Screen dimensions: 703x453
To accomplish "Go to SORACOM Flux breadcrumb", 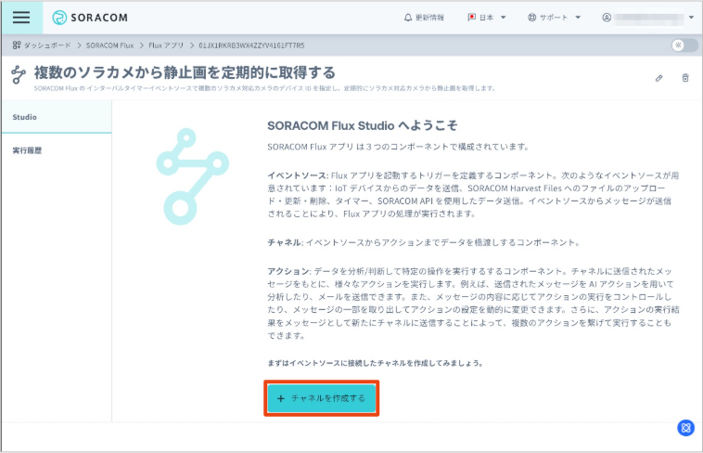I will [x=109, y=45].
